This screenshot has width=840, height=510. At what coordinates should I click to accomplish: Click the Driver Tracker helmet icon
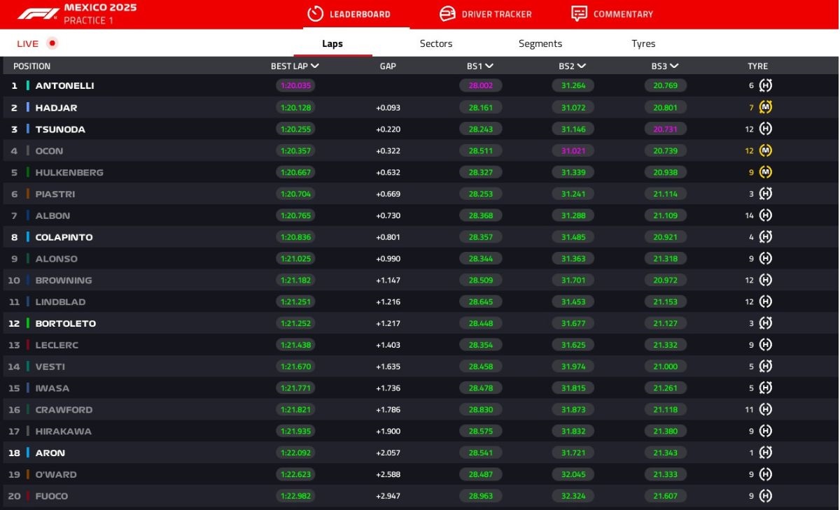(x=447, y=14)
